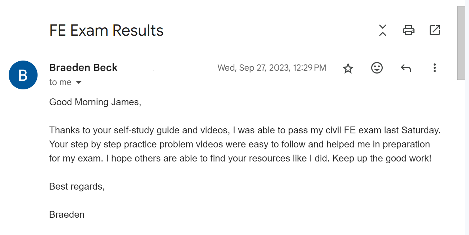Collapse all messages with the arrows icon
Screen dimensions: 469x235
tap(383, 30)
